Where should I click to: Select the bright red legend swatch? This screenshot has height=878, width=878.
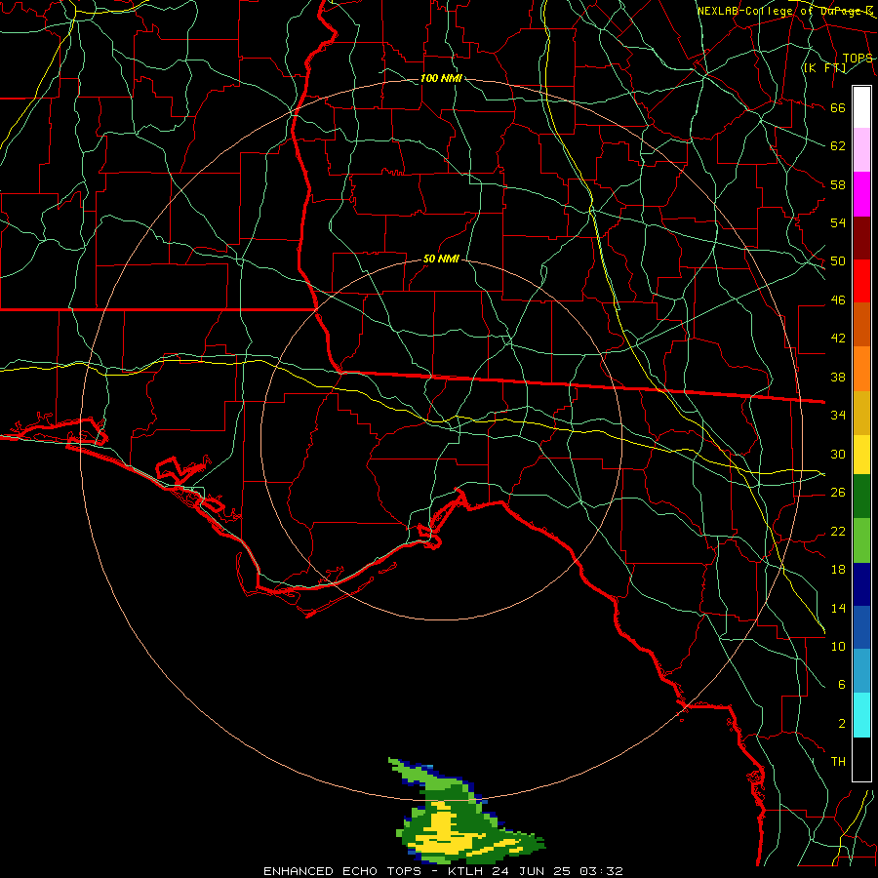[x=861, y=281]
